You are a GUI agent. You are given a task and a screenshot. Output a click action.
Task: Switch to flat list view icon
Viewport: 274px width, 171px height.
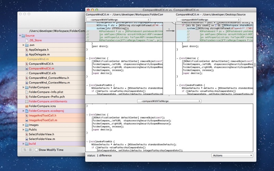pos(30,150)
